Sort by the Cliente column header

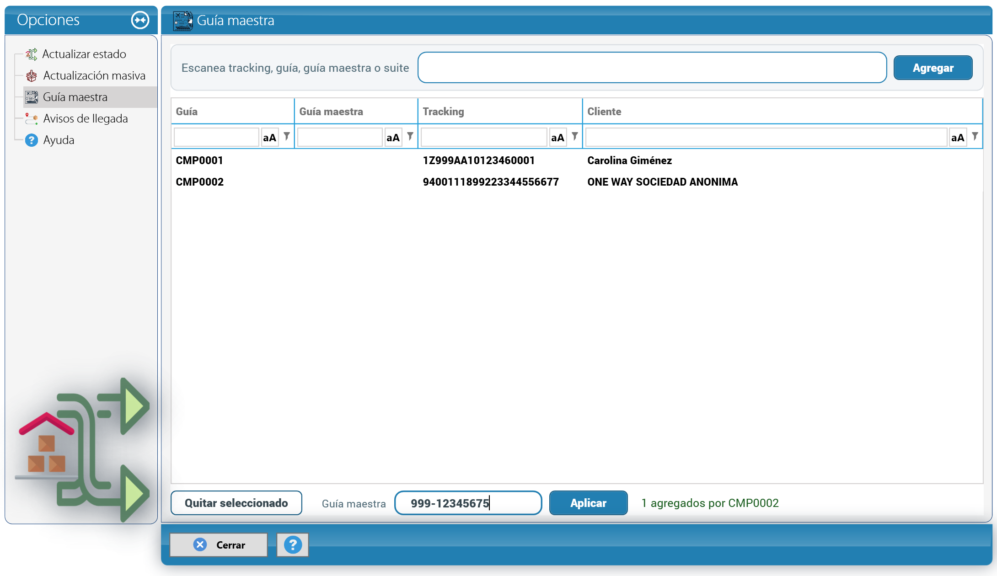pos(782,111)
